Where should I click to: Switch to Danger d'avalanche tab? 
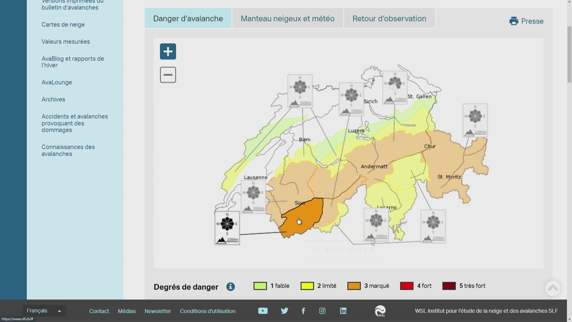coord(188,18)
